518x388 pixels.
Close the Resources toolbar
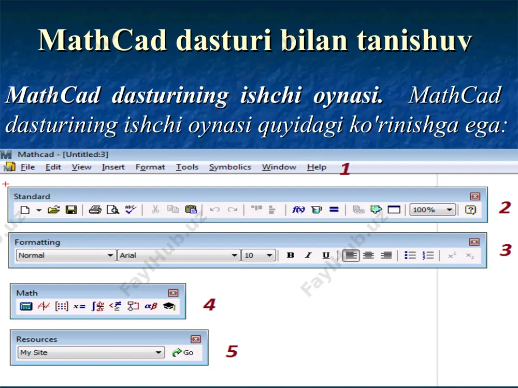tap(196, 339)
